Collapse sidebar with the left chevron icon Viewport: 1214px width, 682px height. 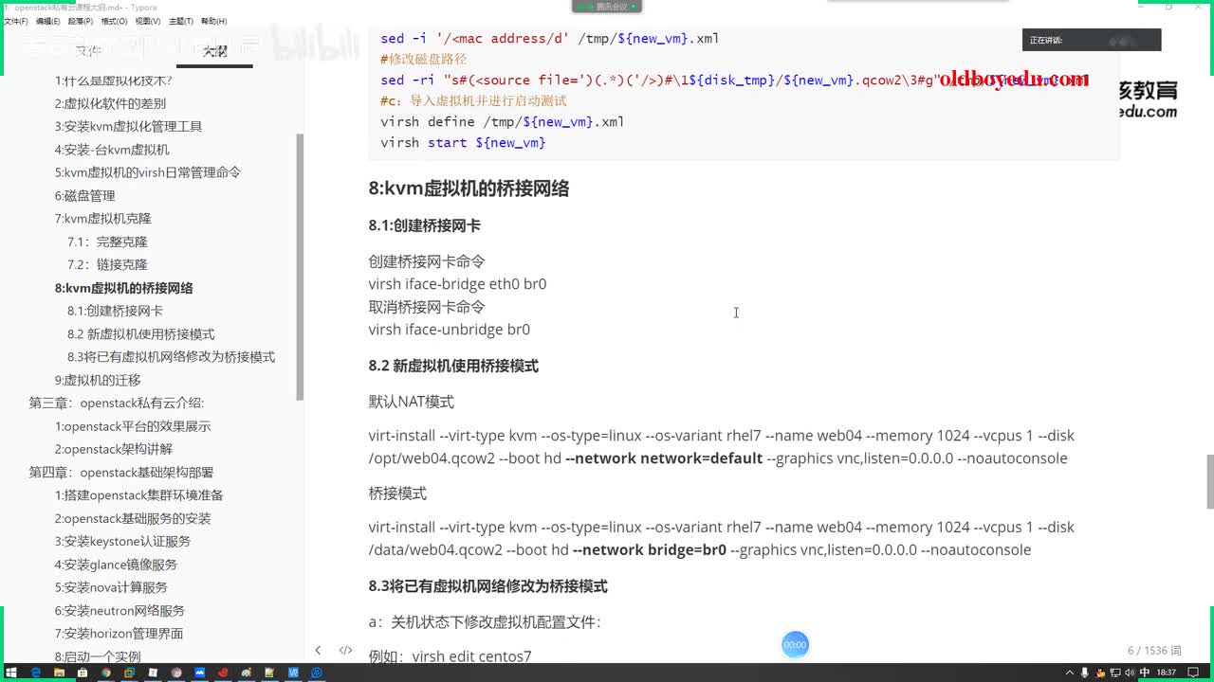tap(318, 650)
